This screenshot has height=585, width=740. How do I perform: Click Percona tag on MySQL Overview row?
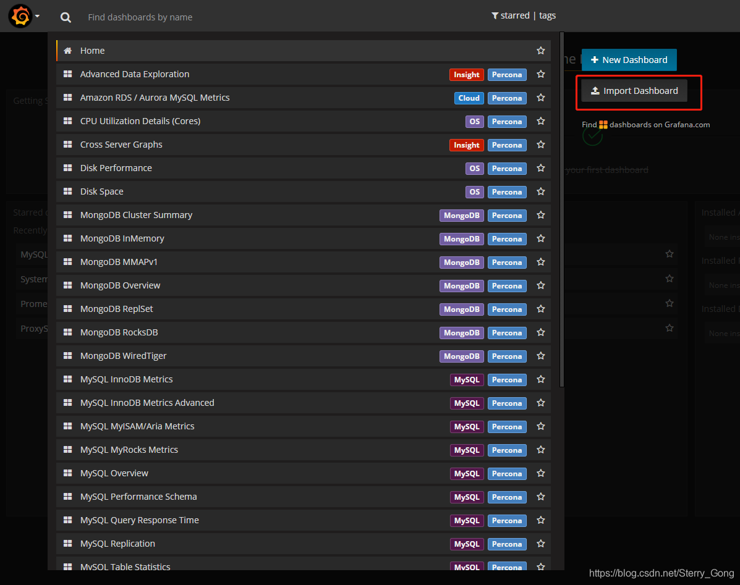[x=507, y=474]
